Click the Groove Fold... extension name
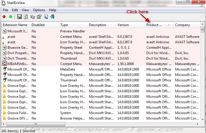206x133 pixels. 18,113
